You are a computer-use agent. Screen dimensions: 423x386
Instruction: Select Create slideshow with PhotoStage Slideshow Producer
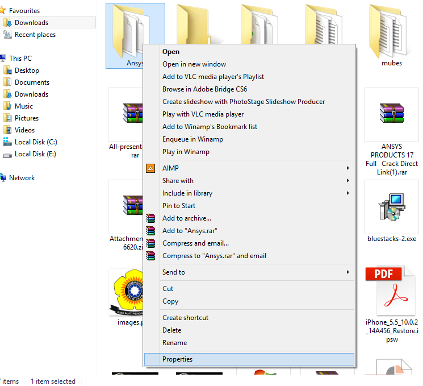click(x=249, y=102)
